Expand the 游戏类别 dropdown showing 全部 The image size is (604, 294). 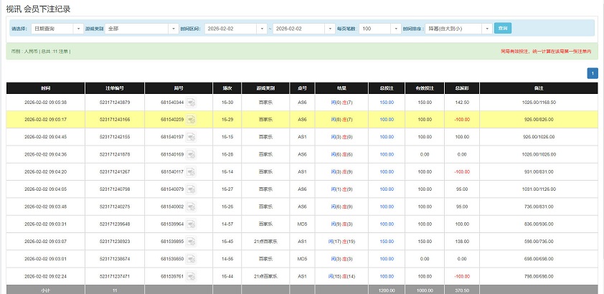(141, 29)
